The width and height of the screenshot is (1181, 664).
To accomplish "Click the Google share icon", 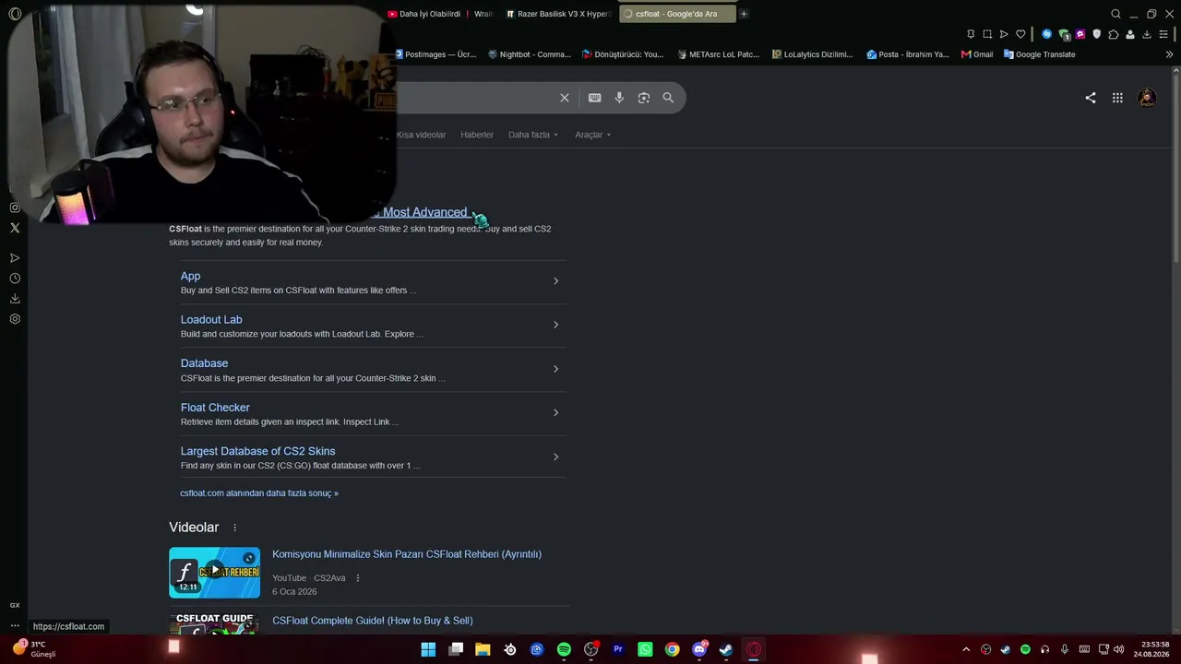I will 1091,98.
